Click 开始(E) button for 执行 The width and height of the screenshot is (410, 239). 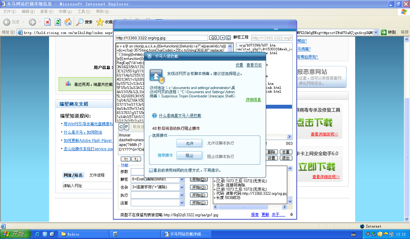pyautogui.click(x=199, y=195)
